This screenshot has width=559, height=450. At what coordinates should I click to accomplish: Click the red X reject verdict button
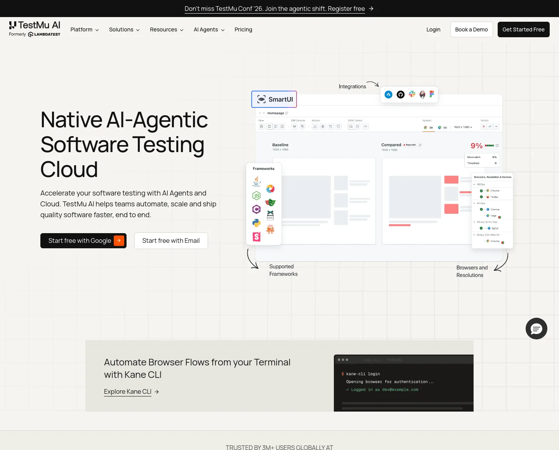[x=484, y=126]
